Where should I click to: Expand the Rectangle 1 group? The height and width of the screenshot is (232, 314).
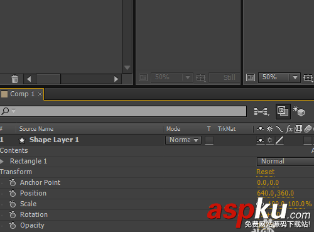point(2,162)
